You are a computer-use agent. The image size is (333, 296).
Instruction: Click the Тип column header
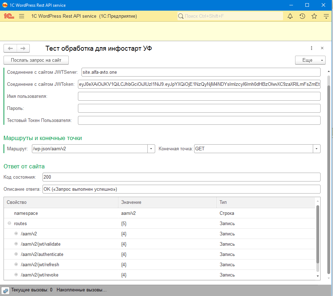[x=266, y=202]
